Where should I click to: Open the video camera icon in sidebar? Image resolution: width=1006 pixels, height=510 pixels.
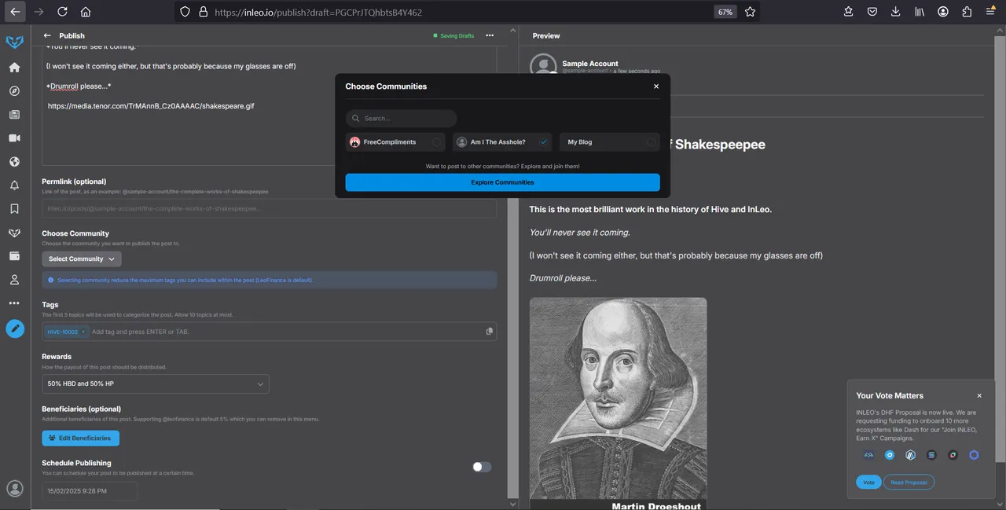coord(14,138)
